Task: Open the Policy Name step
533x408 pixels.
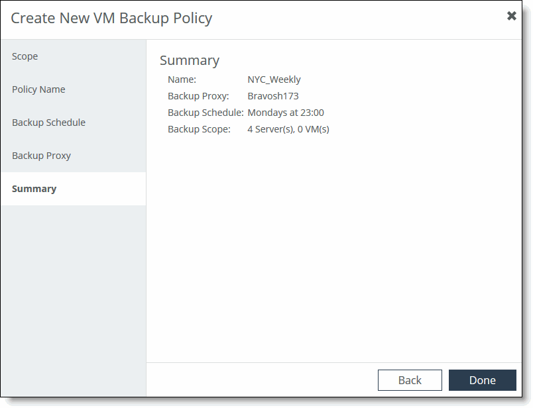Action: (38, 89)
